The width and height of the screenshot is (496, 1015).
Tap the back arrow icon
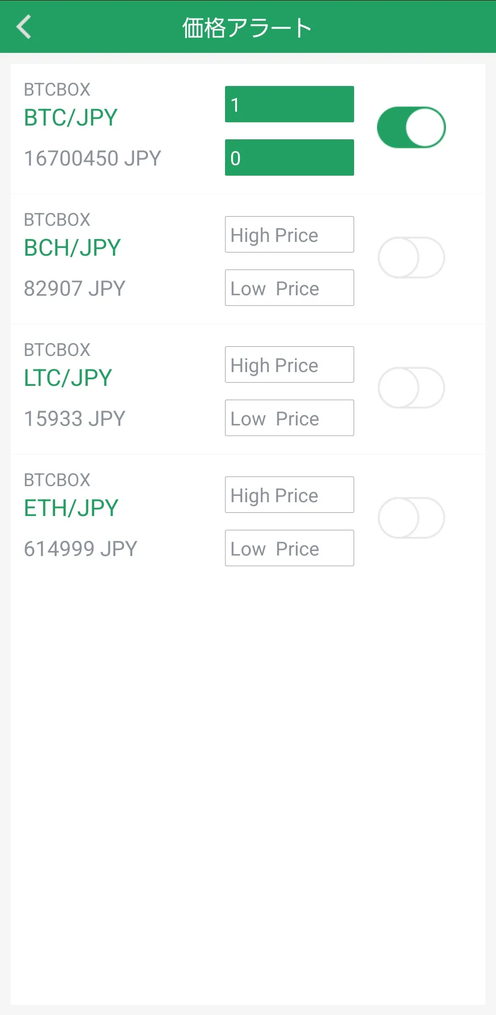coord(24,27)
